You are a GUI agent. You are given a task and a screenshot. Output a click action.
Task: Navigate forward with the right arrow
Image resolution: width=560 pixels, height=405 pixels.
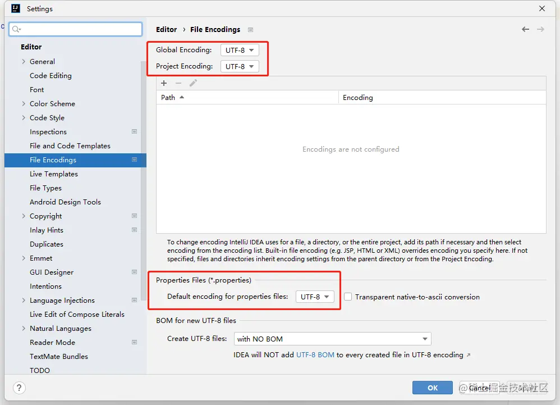click(541, 29)
